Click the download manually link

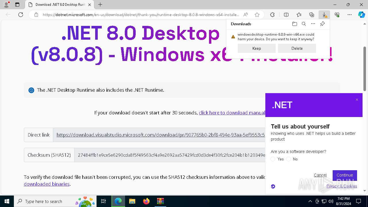(232, 113)
